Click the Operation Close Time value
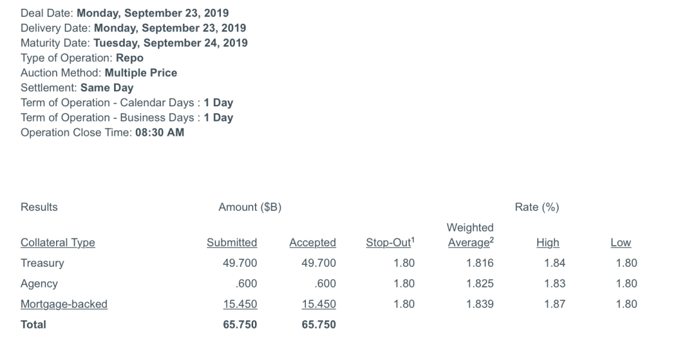Screen dimensions: 680x346 point(159,133)
